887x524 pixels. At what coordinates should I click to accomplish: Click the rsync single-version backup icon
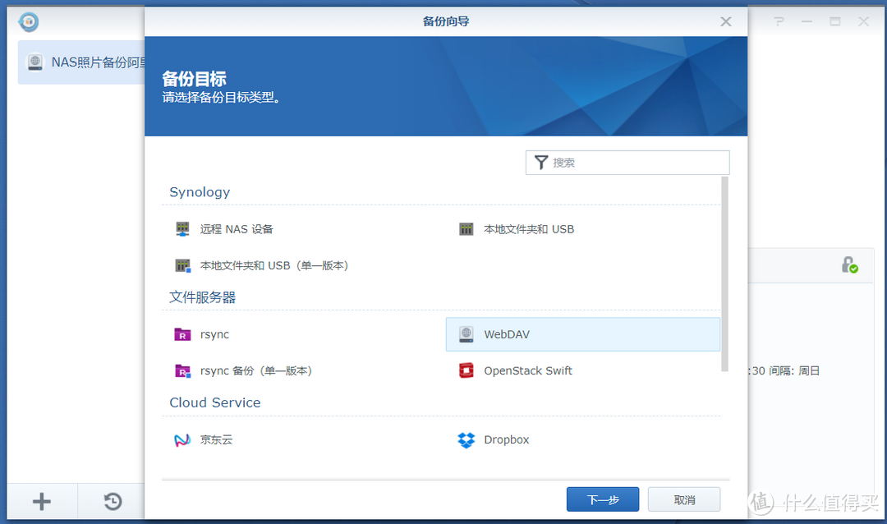point(182,370)
